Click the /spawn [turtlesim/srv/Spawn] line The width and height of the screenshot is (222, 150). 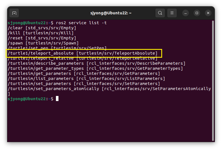click(43, 43)
